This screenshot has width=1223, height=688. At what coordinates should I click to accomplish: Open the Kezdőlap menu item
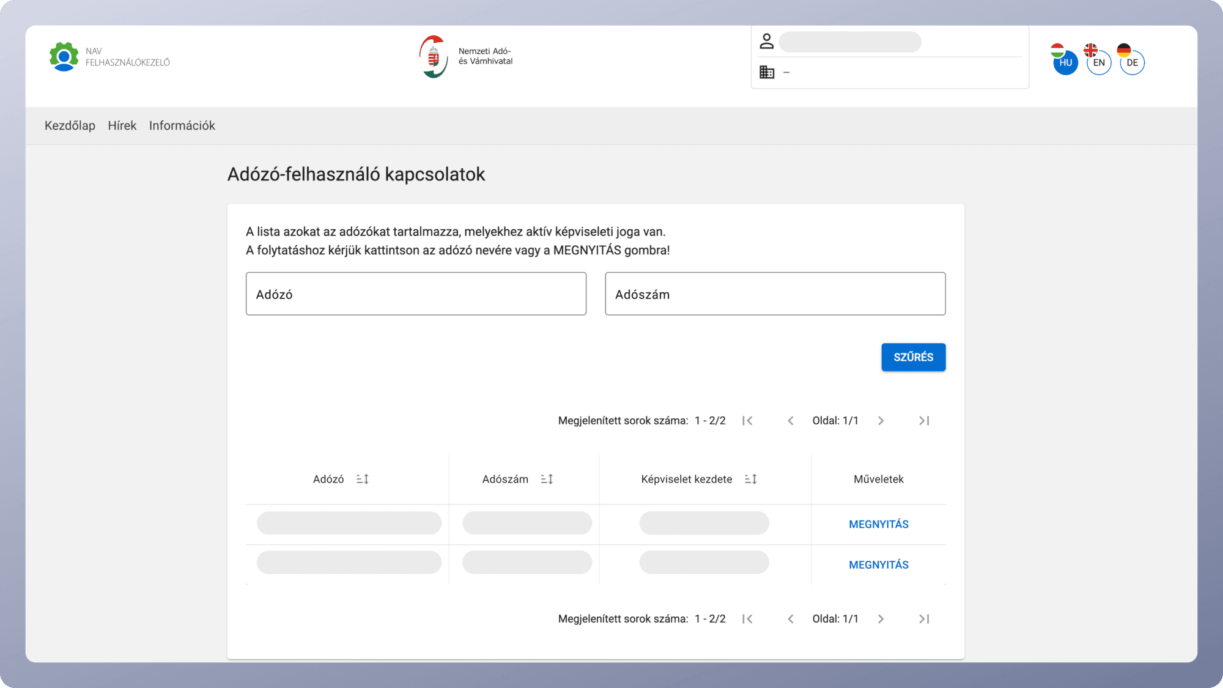pyautogui.click(x=70, y=125)
